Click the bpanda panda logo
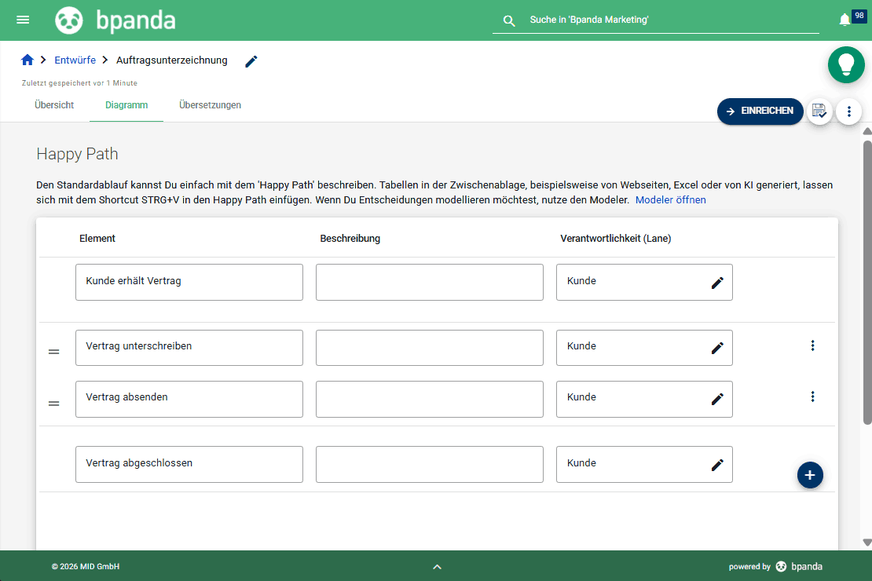Screen dimensions: 872x581 [x=69, y=20]
